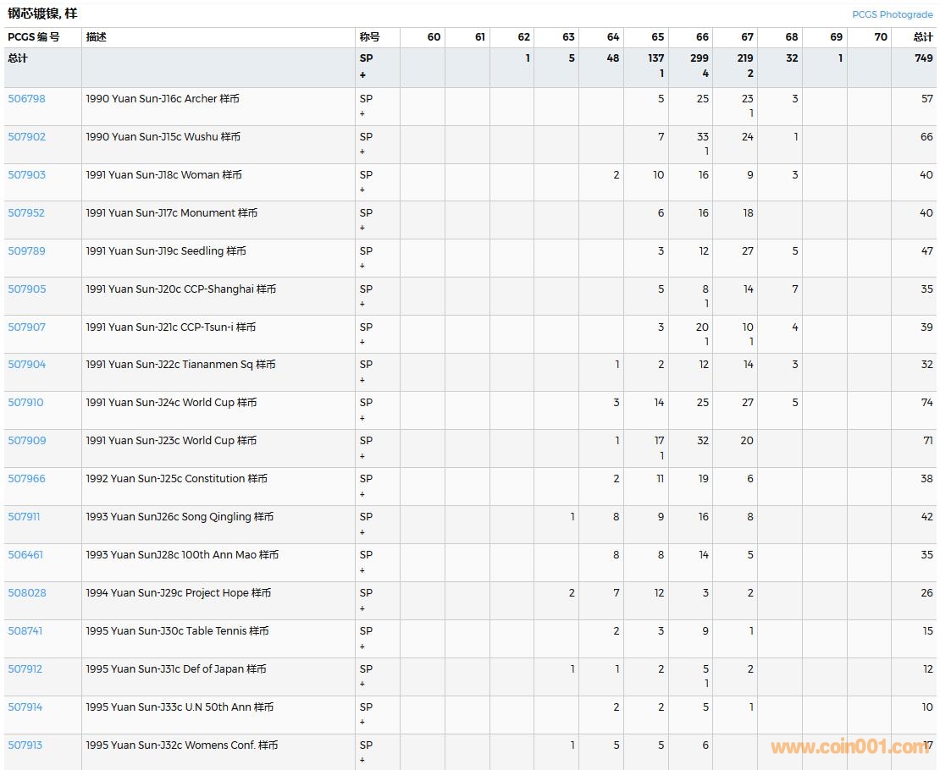Viewport: 940px width, 770px height.
Task: Select PCGS number 507952
Action: coord(26,213)
